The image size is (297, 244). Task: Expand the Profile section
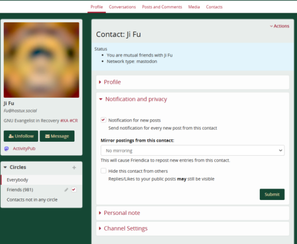click(112, 82)
